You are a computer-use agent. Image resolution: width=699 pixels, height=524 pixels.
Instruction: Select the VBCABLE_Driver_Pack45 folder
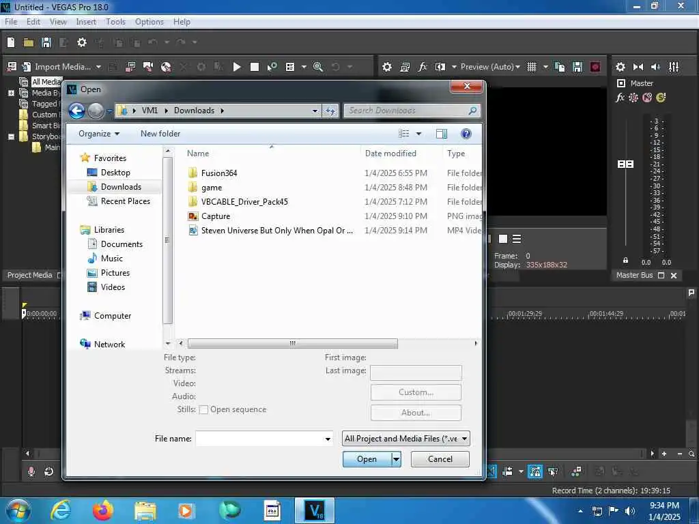click(x=244, y=202)
